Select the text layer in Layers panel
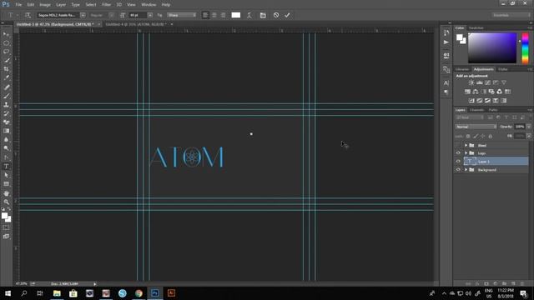This screenshot has height=300, width=534. 496,162
